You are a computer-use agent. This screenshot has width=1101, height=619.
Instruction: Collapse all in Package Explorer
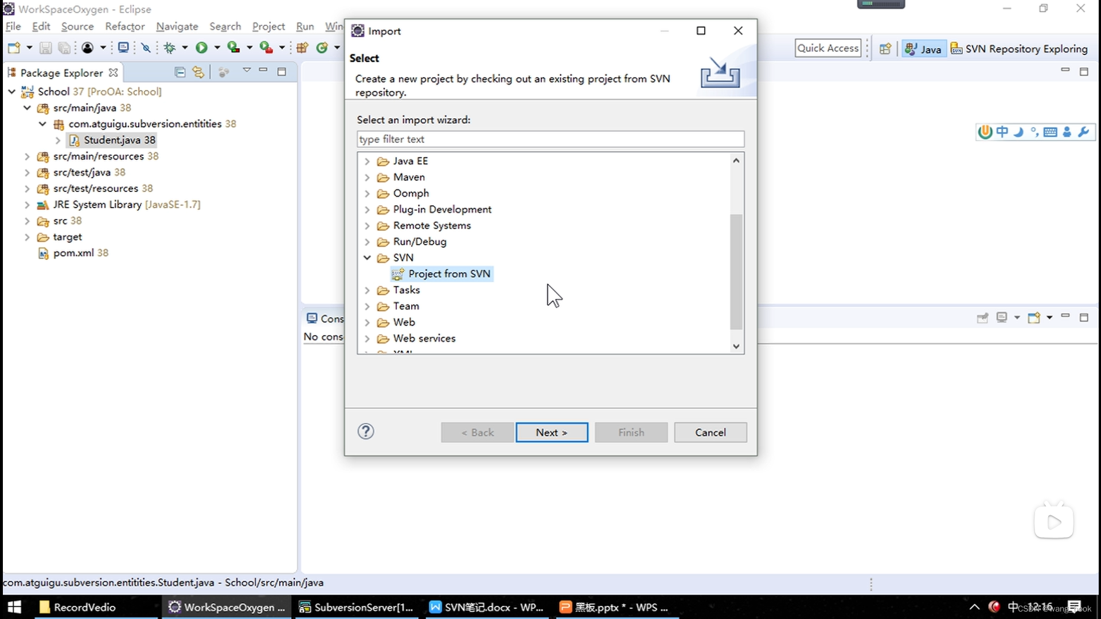[180, 72]
